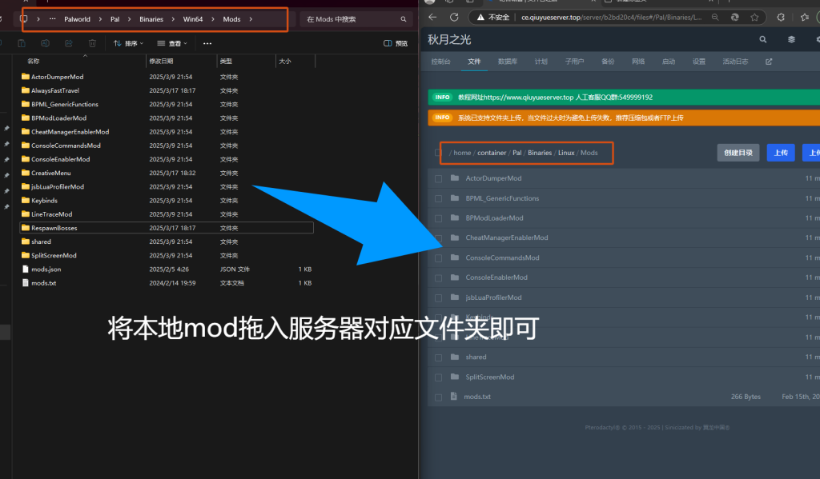This screenshot has width=820, height=479.
Task: Open the 排序 sort dropdown
Action: tap(128, 43)
